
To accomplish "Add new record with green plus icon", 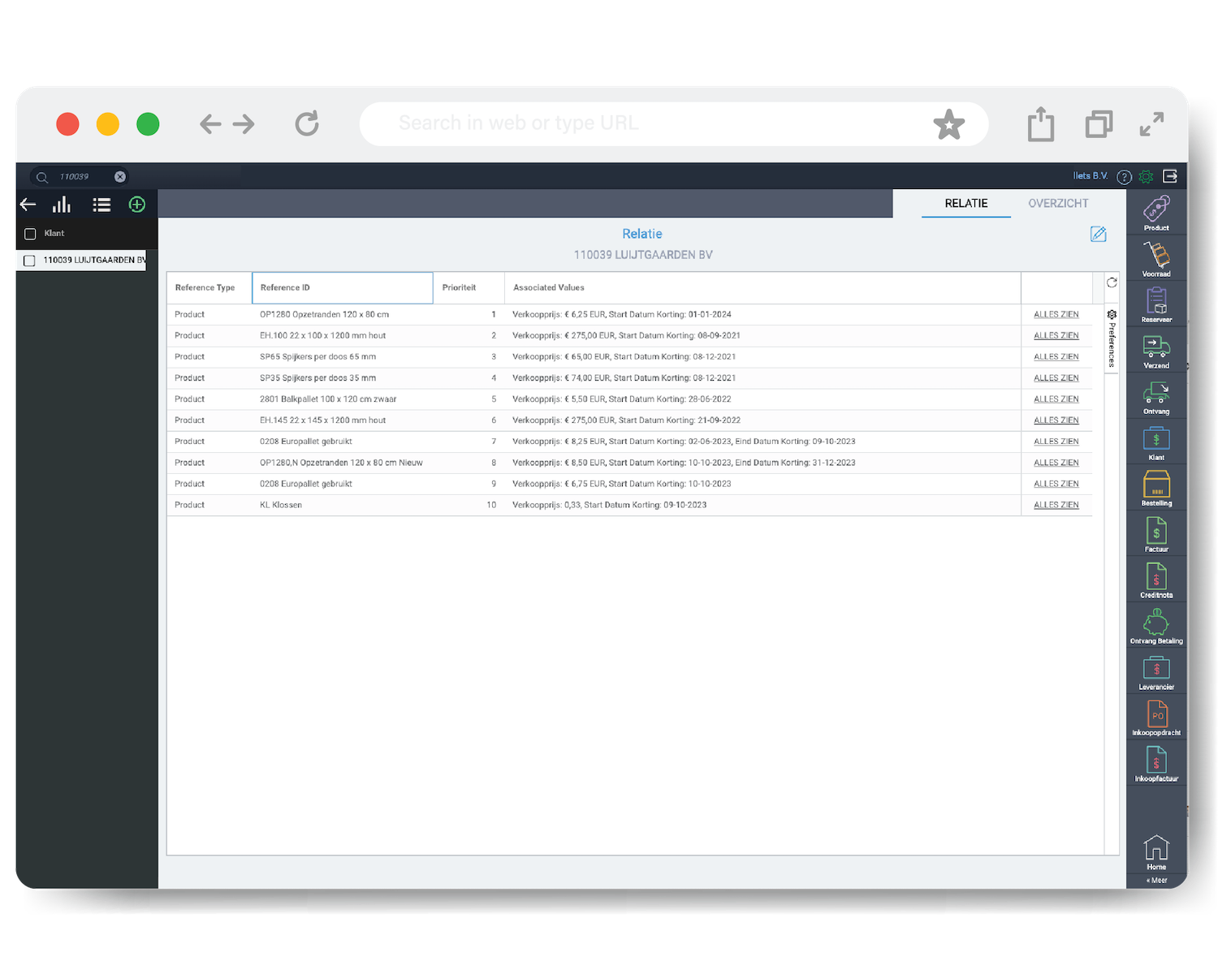I will pyautogui.click(x=137, y=205).
